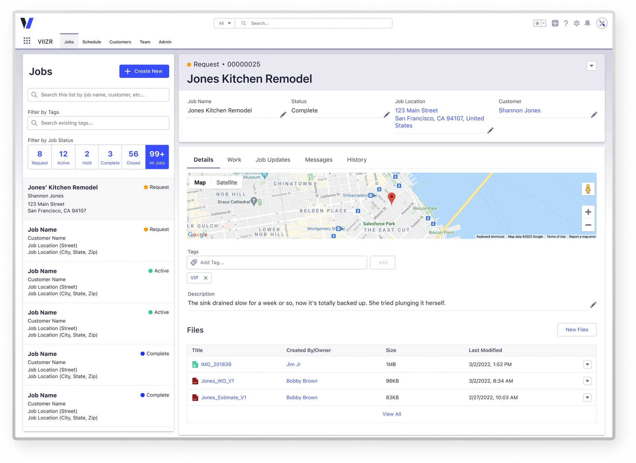Switch map to Satellite view

point(227,183)
